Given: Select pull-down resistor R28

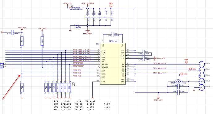Looking at the screenshot, I should click(x=54, y=87).
